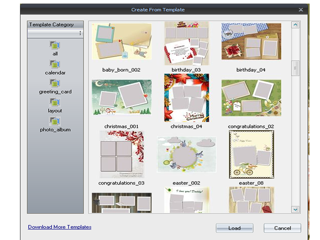The width and height of the screenshot is (320, 240).
Task: Click the 'baby_born_002' label text
Action: (121, 70)
